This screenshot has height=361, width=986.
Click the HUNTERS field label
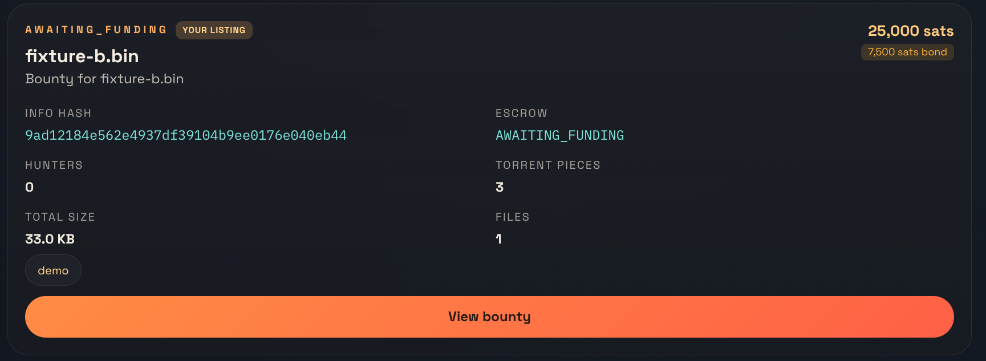(x=54, y=165)
